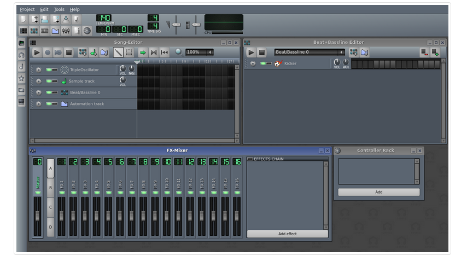467x256 pixels.
Task: Select FX bank A button
Action: (x=50, y=168)
